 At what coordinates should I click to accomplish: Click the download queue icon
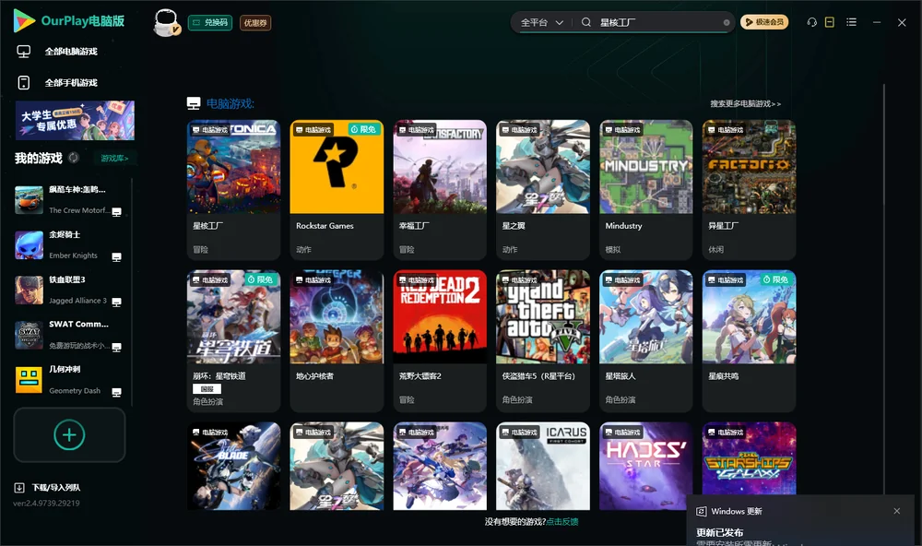pyautogui.click(x=19, y=488)
